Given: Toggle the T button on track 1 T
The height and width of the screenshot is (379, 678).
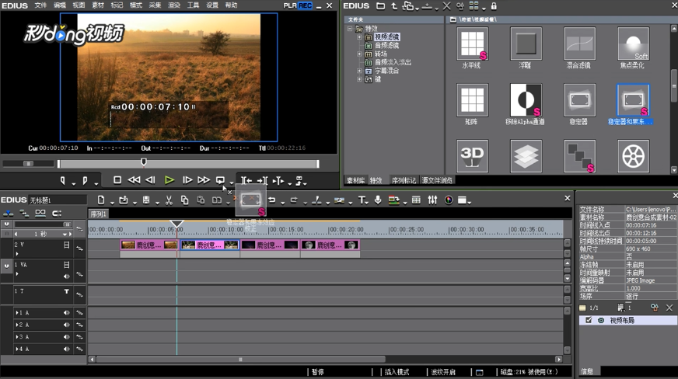Looking at the screenshot, I should click(x=67, y=291).
